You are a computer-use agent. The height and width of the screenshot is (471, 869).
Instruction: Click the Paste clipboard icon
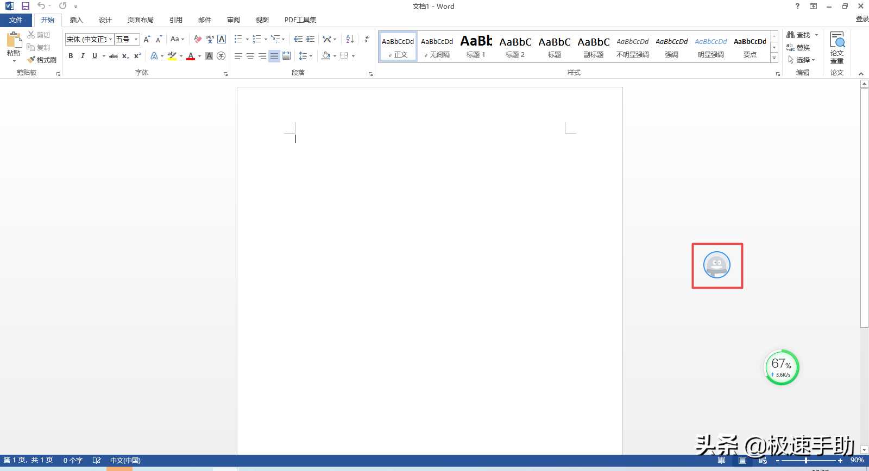coord(14,40)
